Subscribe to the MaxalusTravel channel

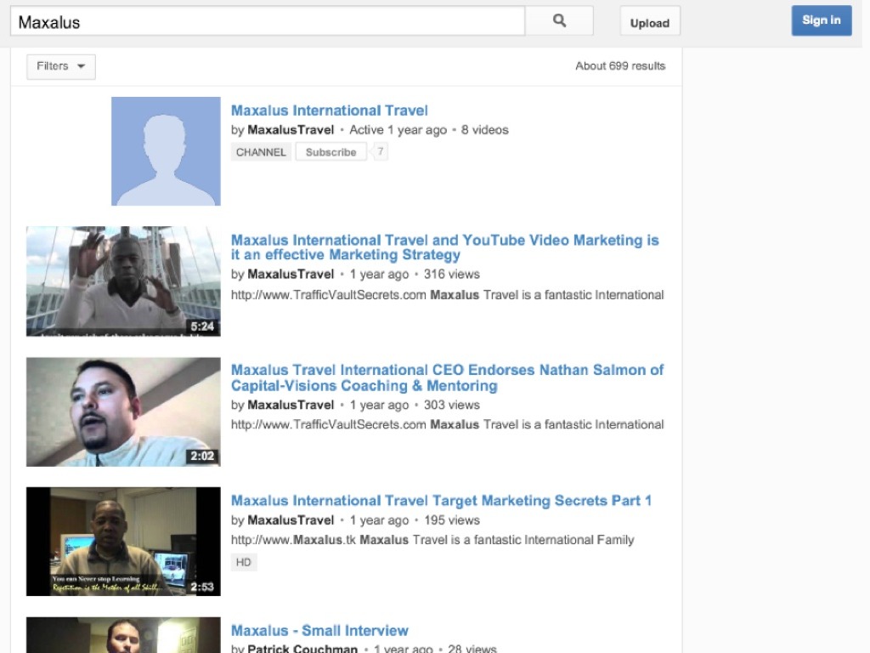click(x=330, y=152)
